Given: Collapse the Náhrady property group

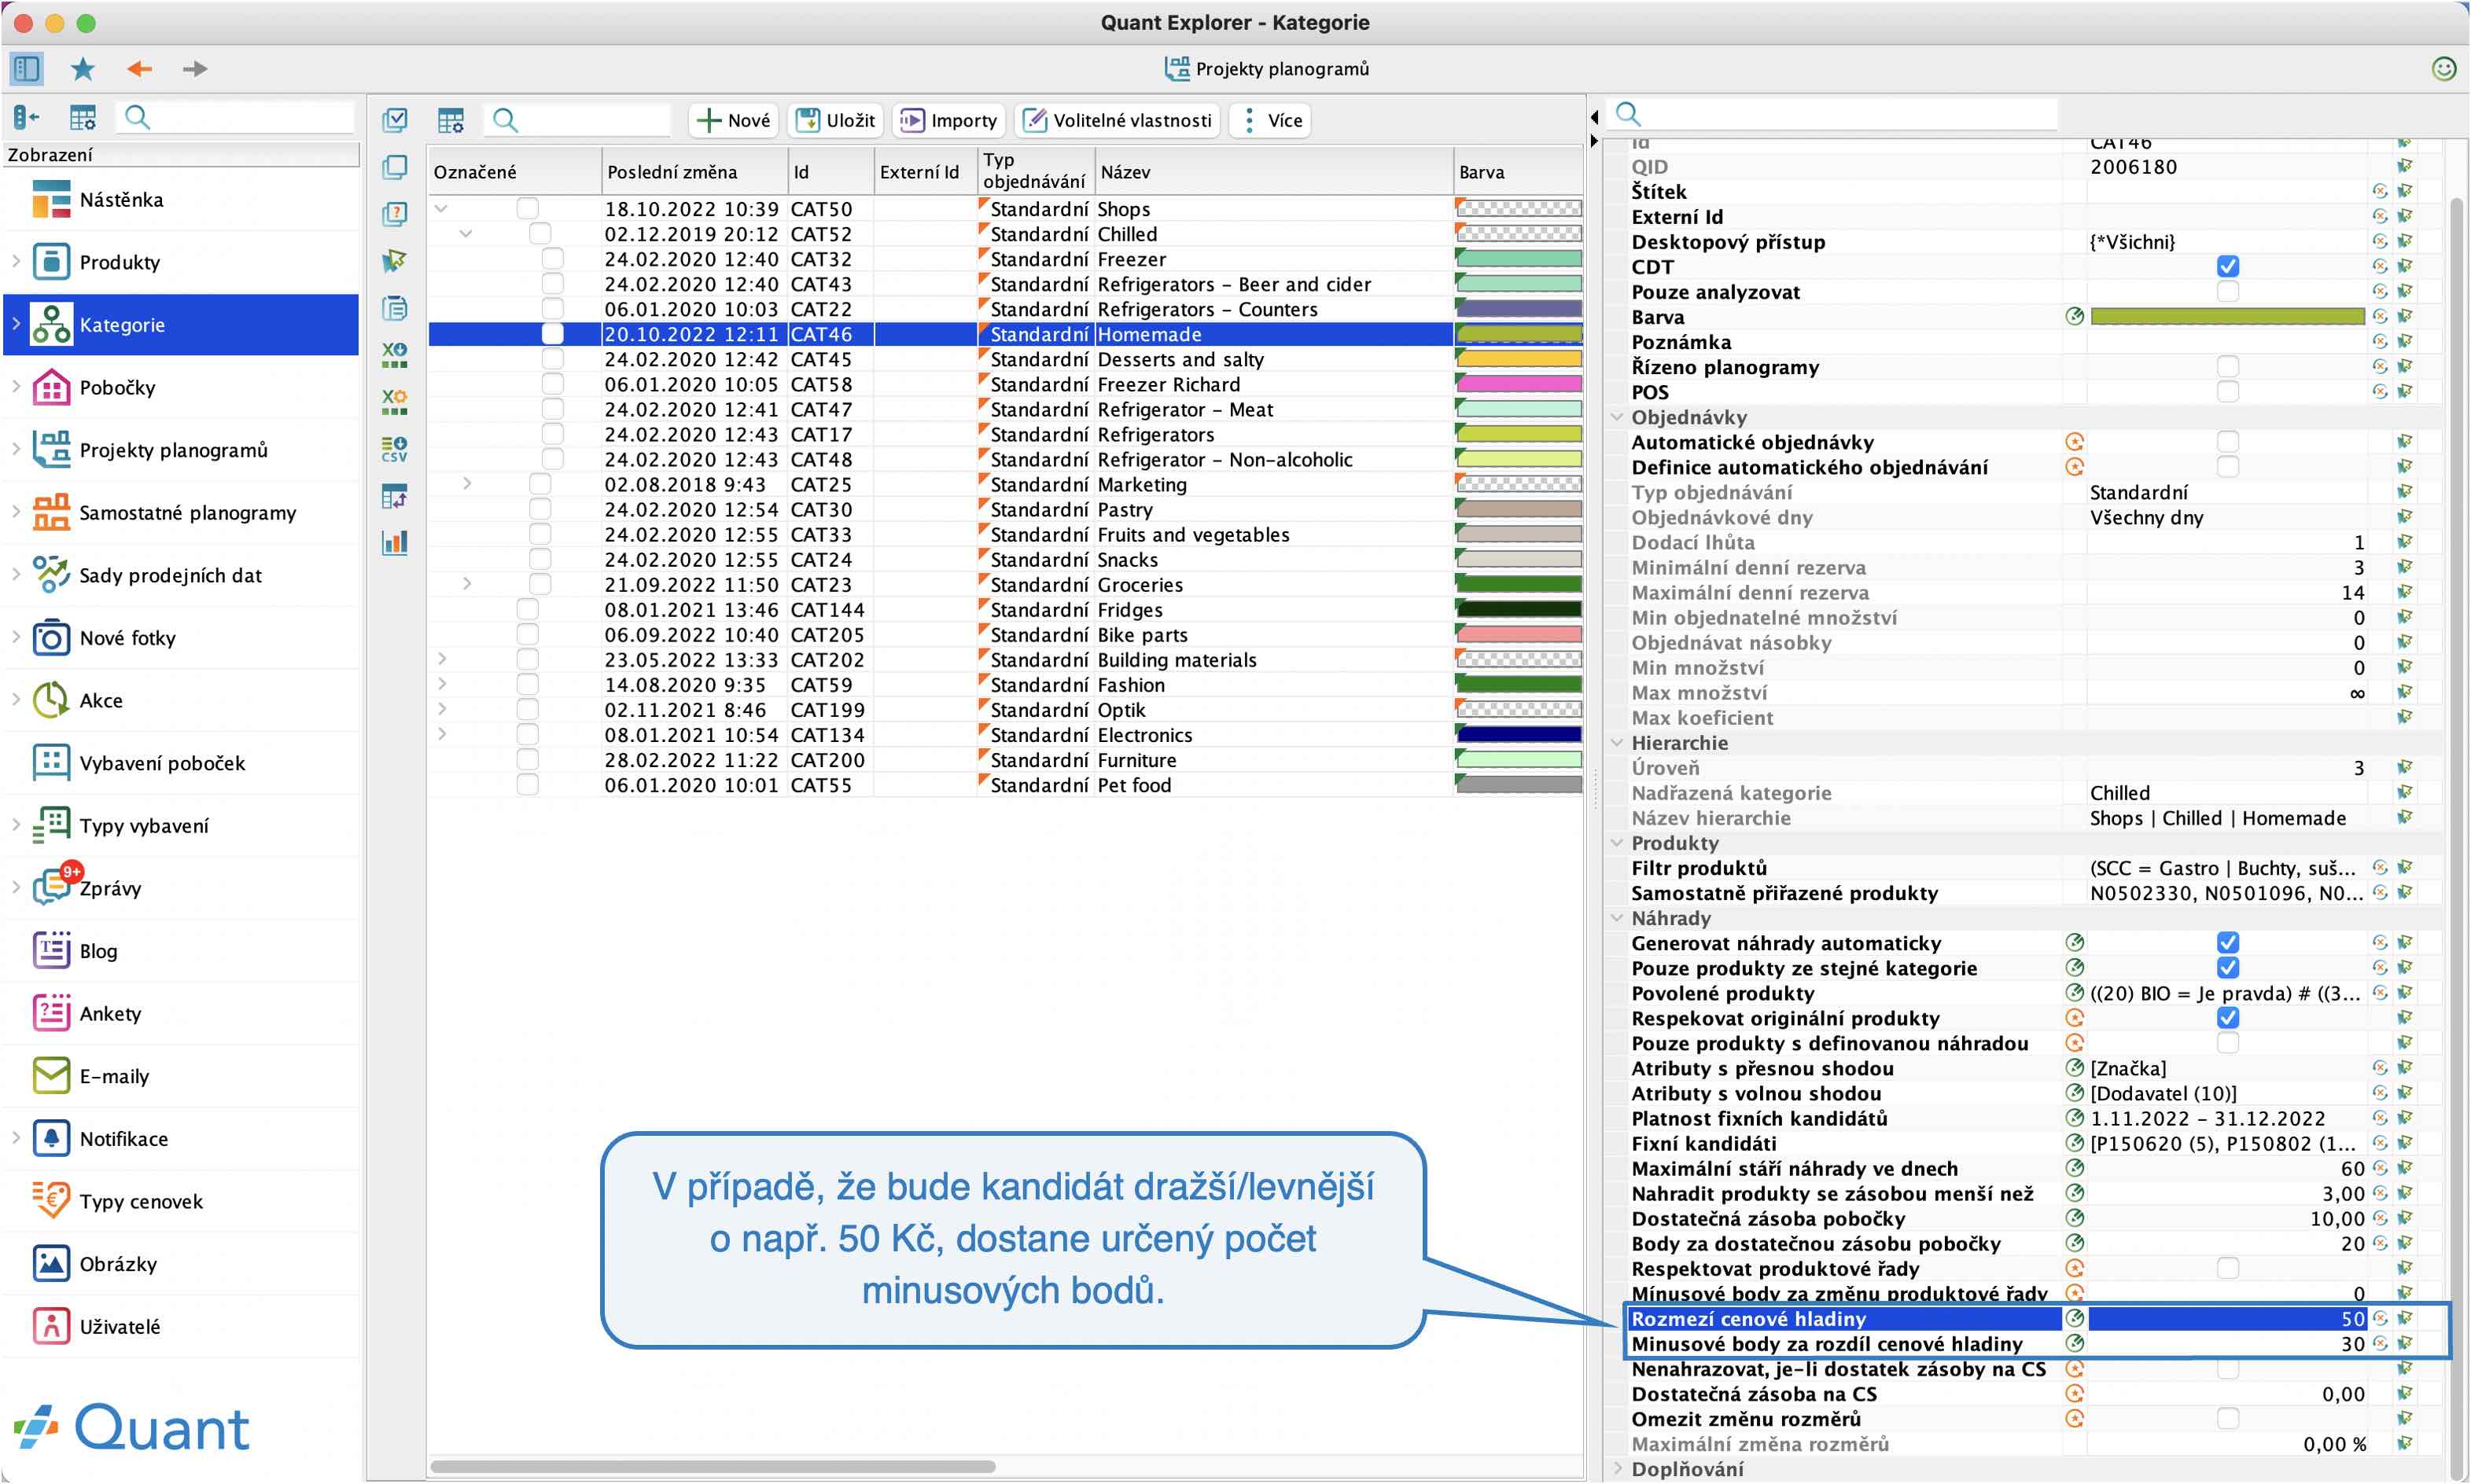Looking at the screenshot, I should [x=1617, y=918].
